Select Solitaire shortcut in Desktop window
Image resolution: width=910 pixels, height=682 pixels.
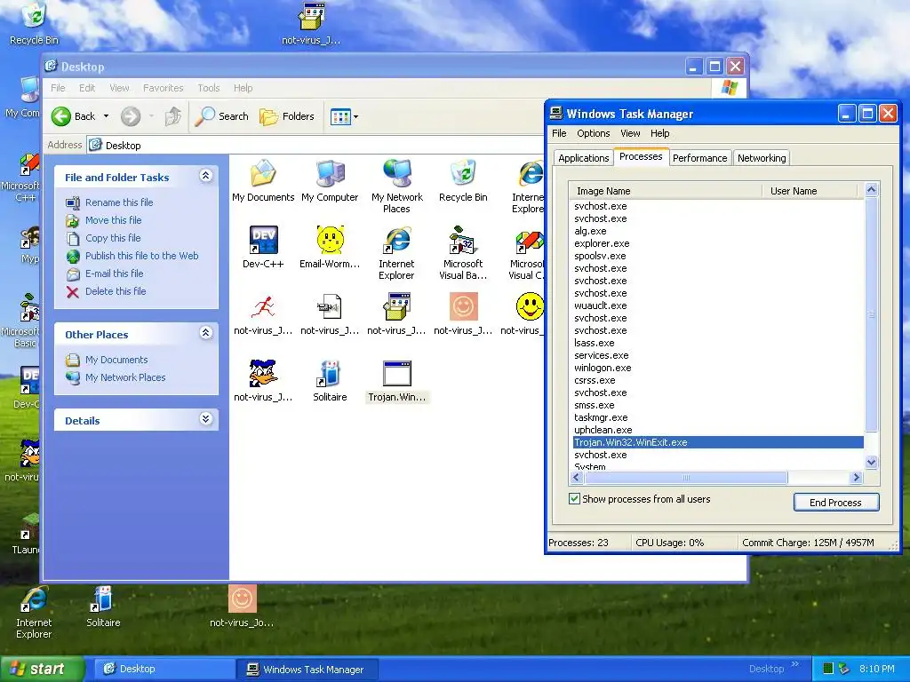331,374
